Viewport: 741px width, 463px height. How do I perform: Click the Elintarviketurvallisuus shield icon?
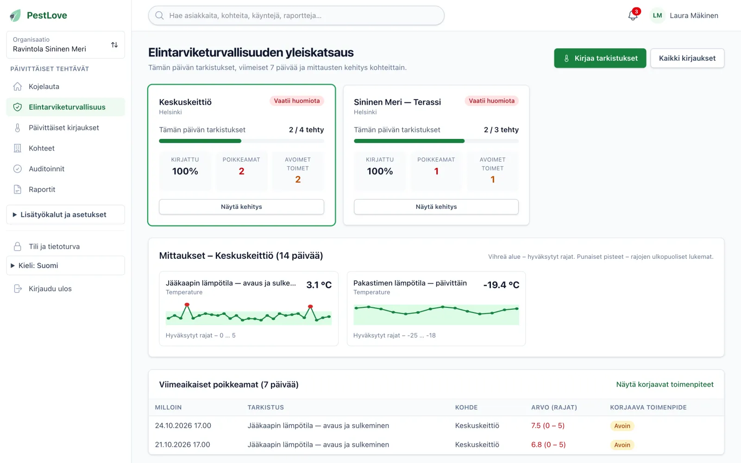18,107
